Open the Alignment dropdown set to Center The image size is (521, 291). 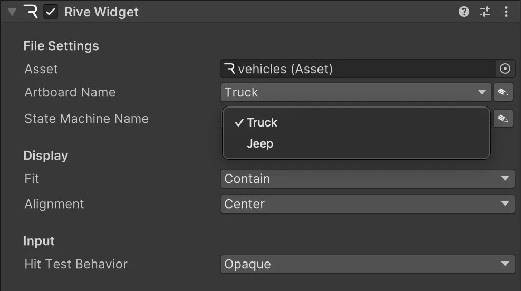pyautogui.click(x=367, y=204)
